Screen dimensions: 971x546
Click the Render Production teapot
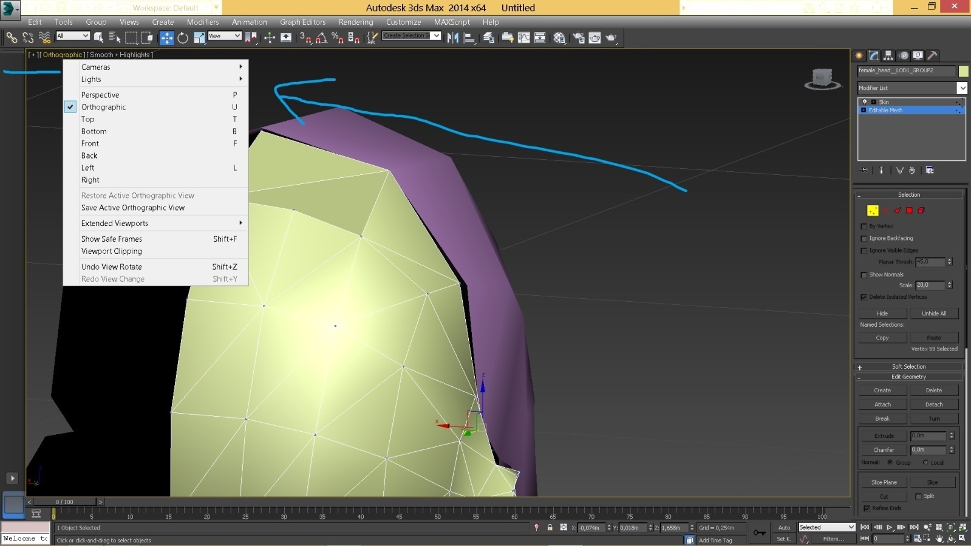coord(611,38)
